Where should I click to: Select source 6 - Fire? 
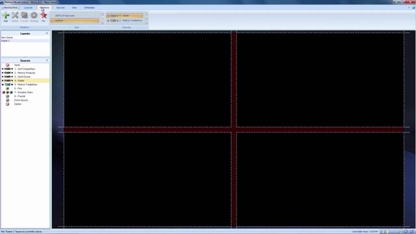25,88
